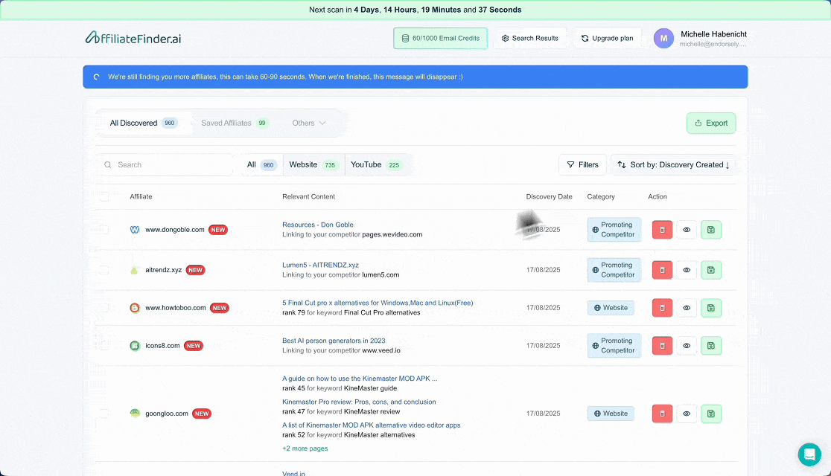Open the chat support widget
The height and width of the screenshot is (476, 831).
coord(809,454)
